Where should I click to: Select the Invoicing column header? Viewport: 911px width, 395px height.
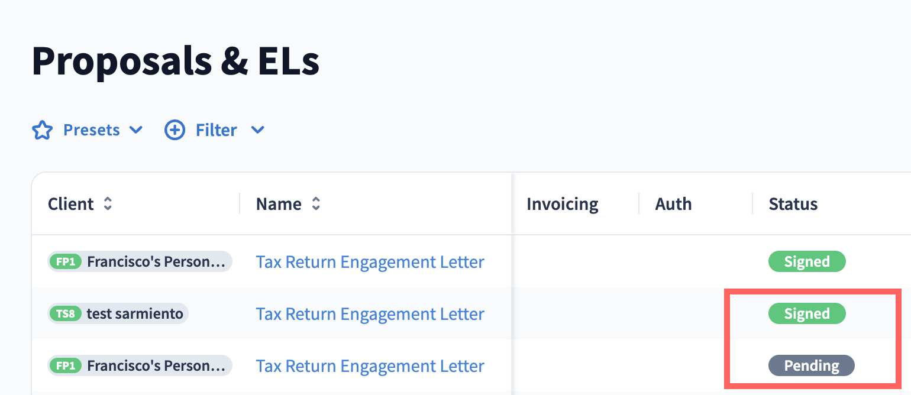(x=562, y=204)
